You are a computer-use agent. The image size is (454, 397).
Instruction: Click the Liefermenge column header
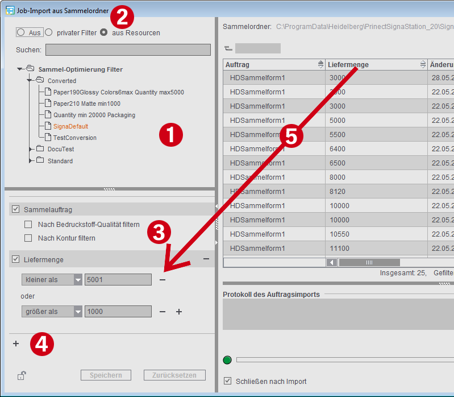(376, 64)
